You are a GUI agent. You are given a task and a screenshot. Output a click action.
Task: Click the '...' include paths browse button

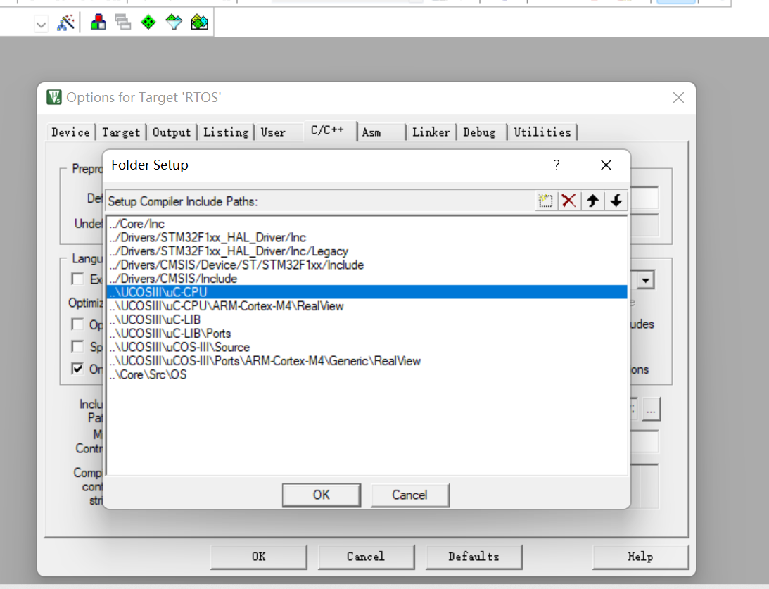pos(651,409)
